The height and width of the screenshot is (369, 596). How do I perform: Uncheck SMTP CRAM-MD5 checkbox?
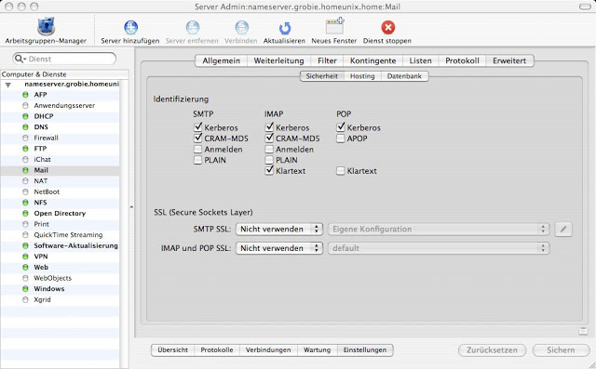[x=197, y=138]
